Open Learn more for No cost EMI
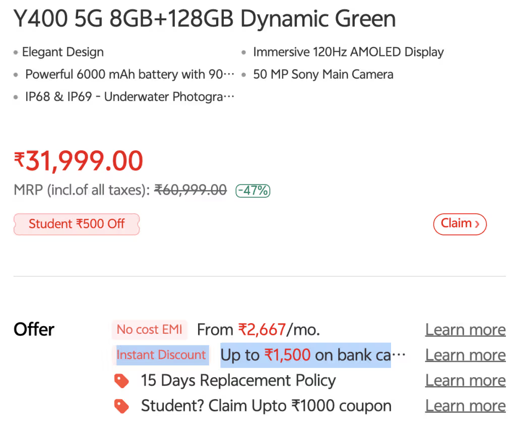 click(x=465, y=330)
